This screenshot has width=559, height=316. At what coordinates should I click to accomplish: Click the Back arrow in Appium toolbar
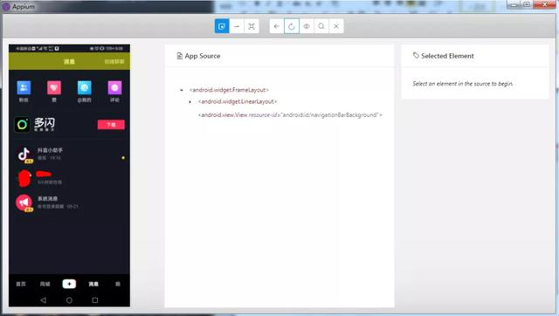tap(277, 26)
